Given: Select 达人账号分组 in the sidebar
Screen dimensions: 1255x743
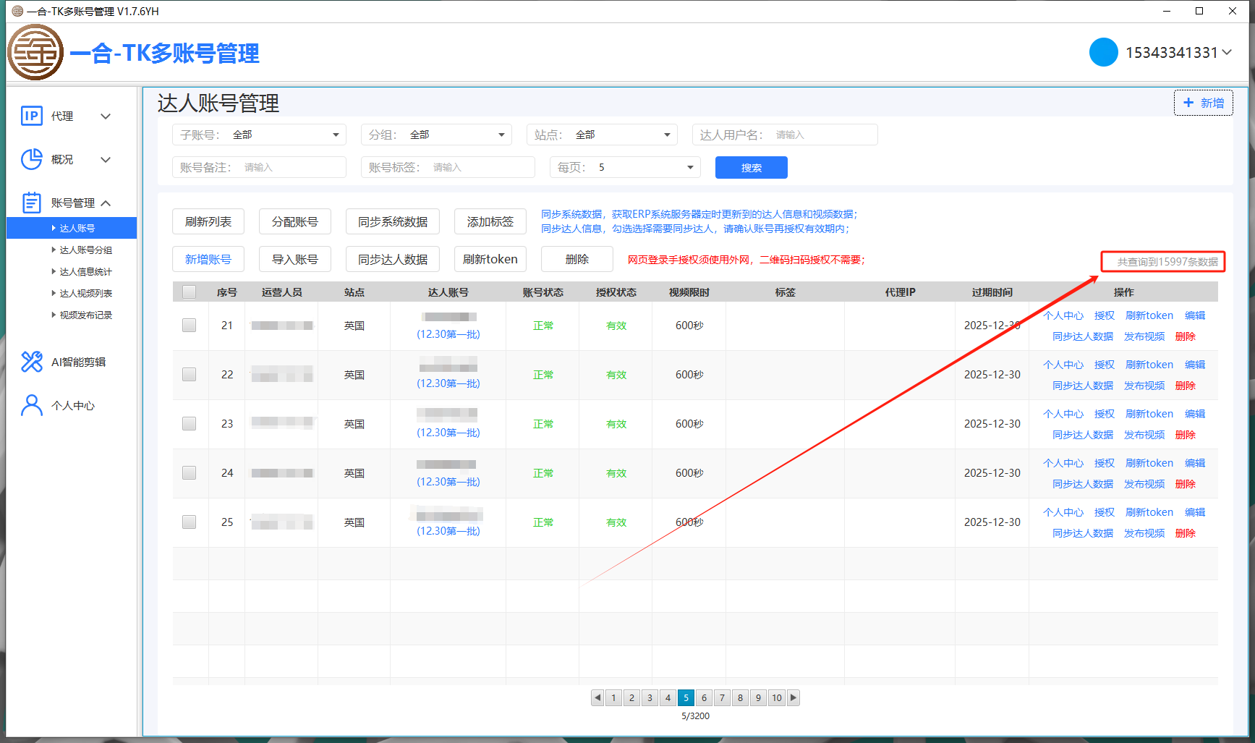Looking at the screenshot, I should tap(85, 250).
